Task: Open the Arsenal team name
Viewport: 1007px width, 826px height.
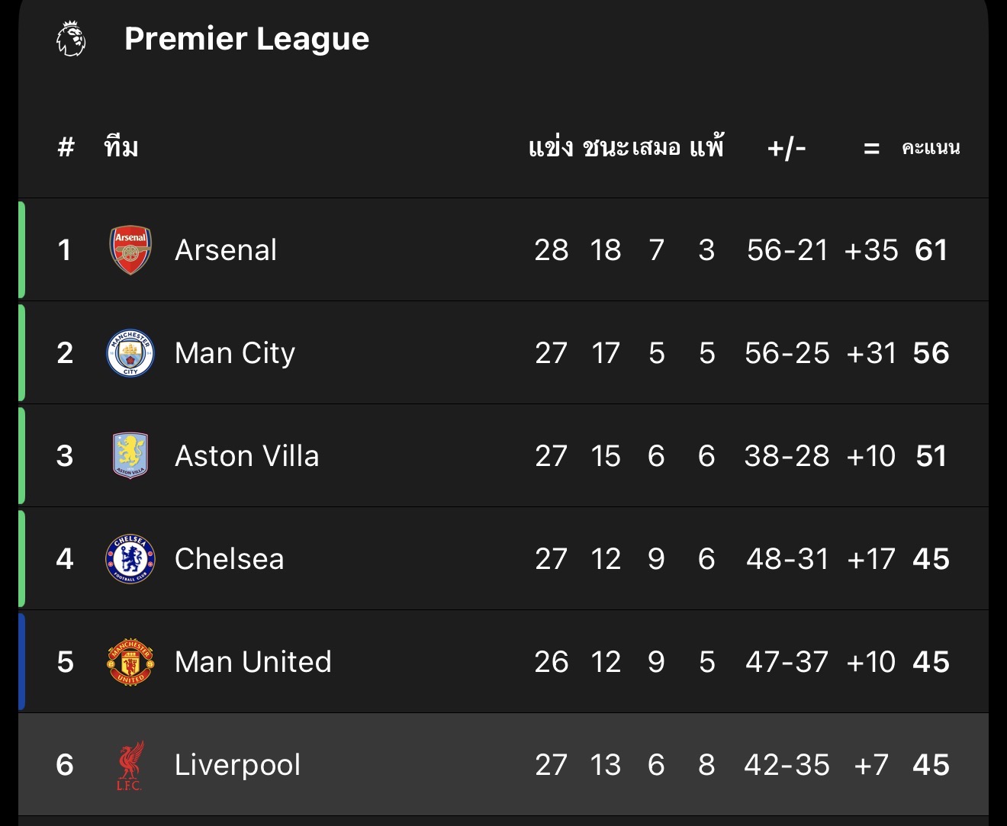Action: [x=226, y=250]
